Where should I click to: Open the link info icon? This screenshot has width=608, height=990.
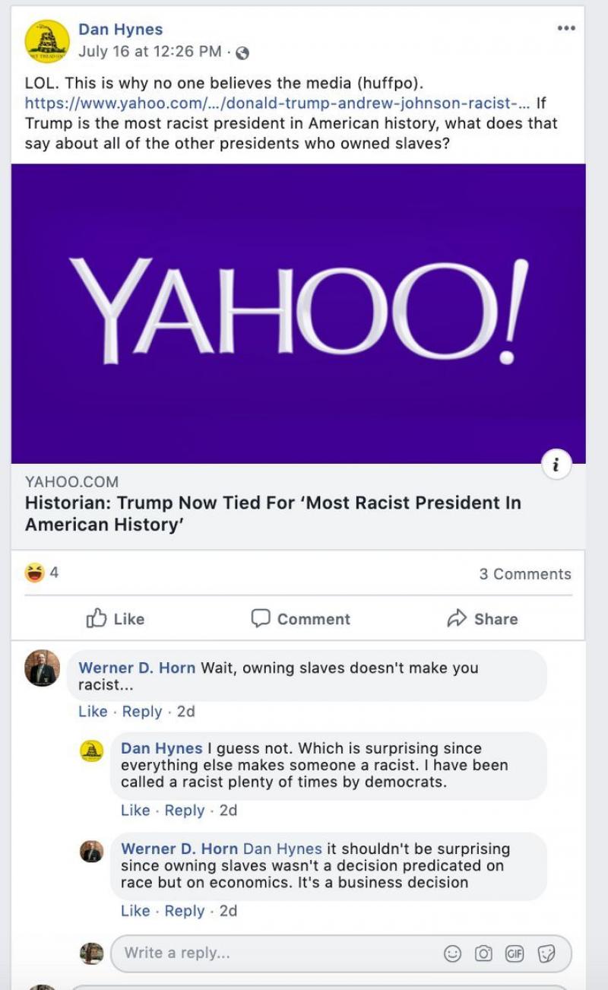point(557,465)
